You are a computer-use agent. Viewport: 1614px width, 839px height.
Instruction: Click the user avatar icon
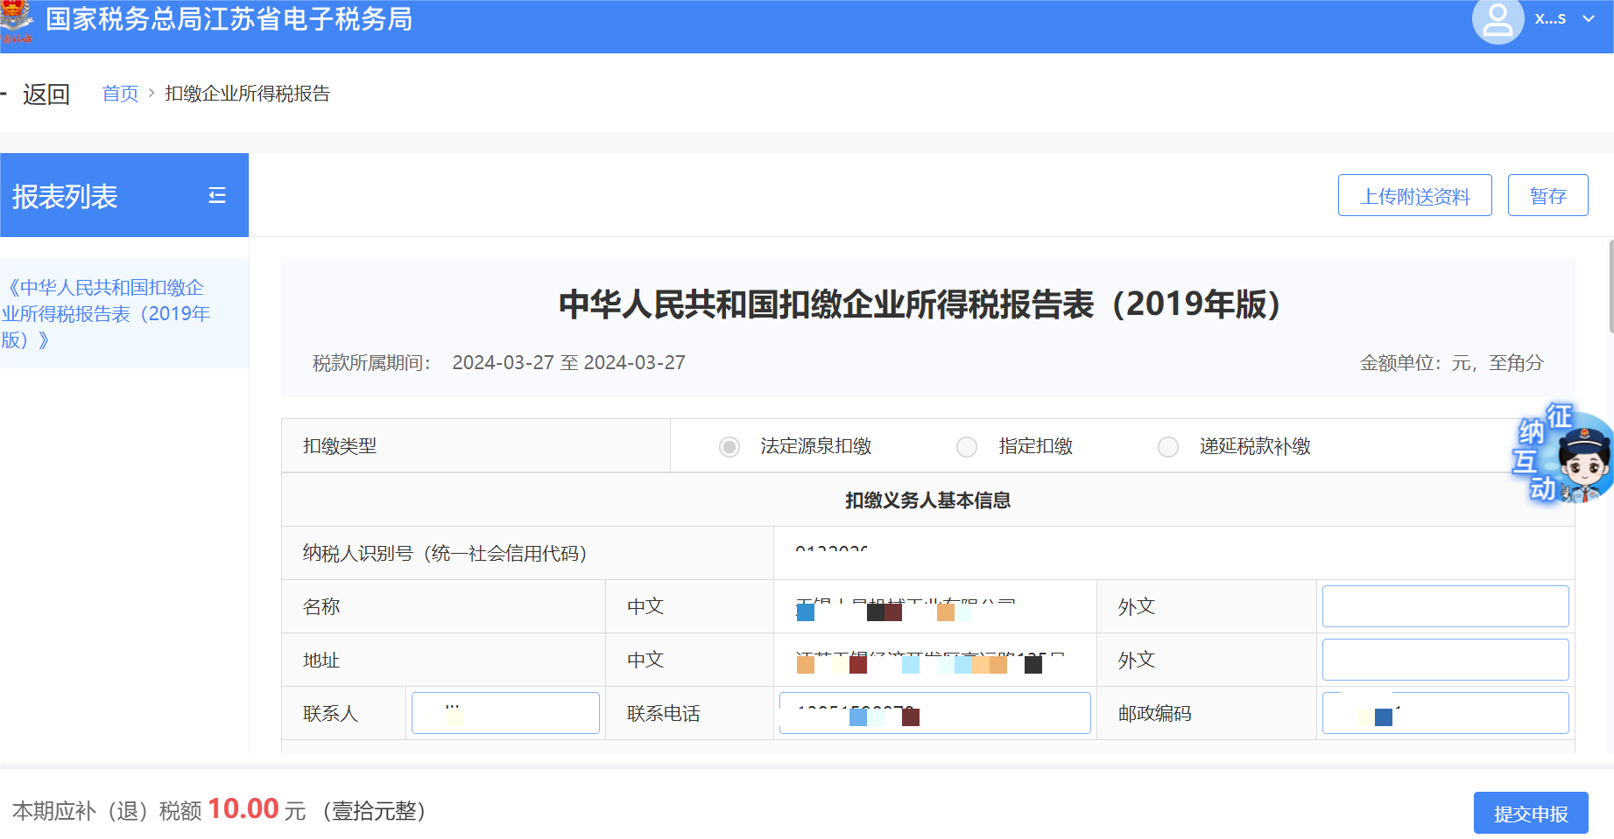tap(1498, 21)
